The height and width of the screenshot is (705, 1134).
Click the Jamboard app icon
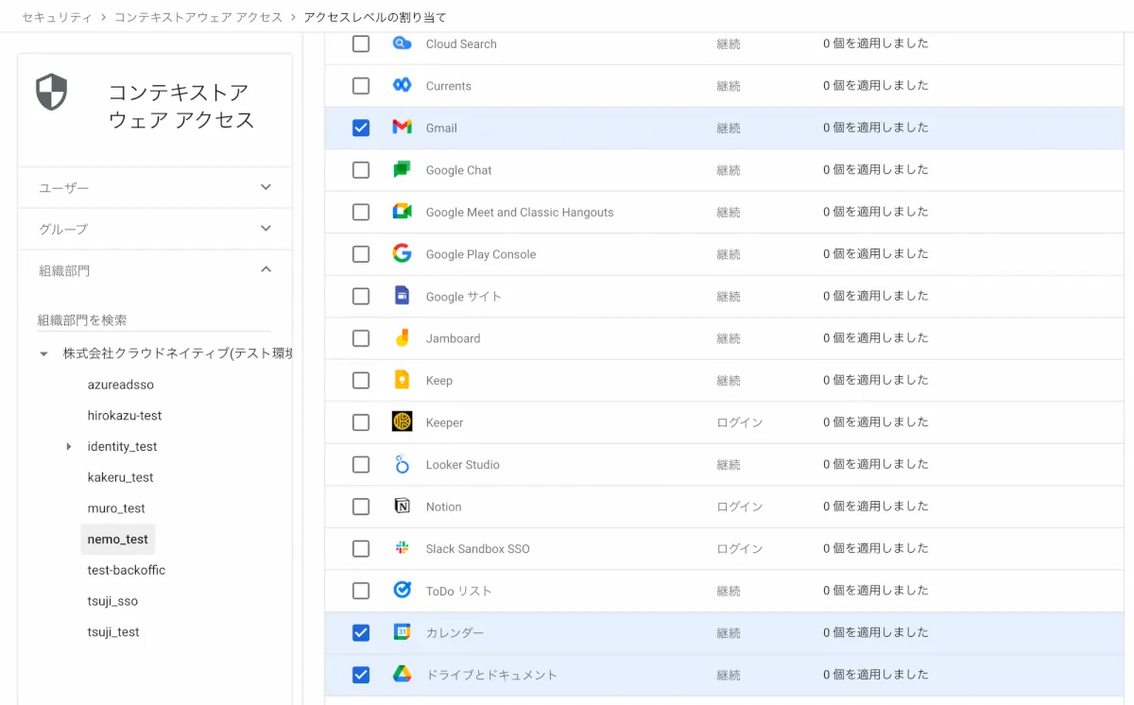(402, 338)
